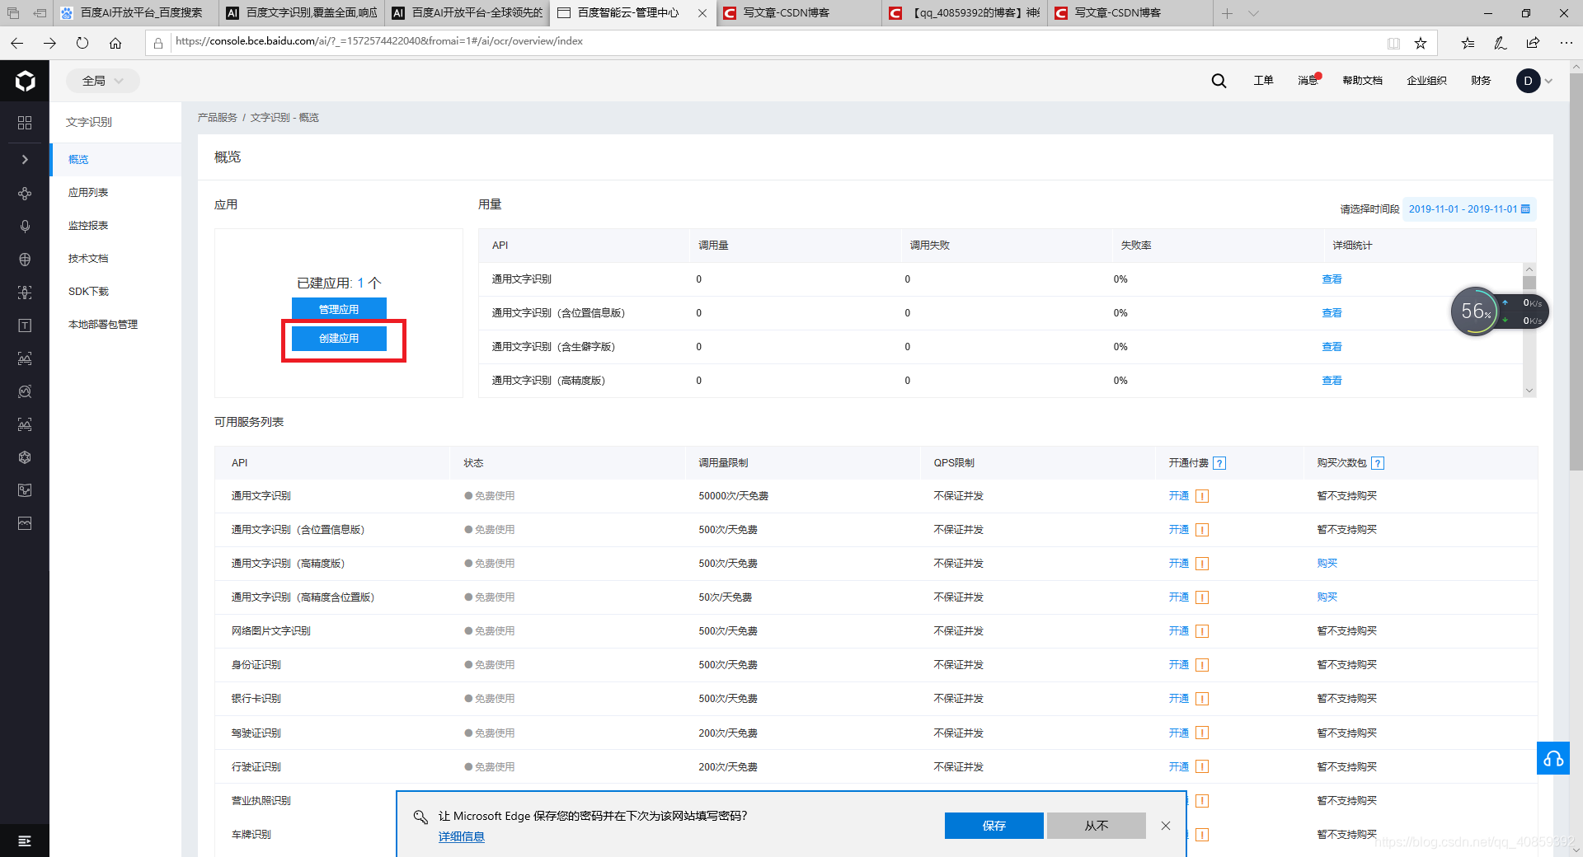Click the globe icon in left sidebar
Screen dimensions: 1583x857
(x=25, y=260)
